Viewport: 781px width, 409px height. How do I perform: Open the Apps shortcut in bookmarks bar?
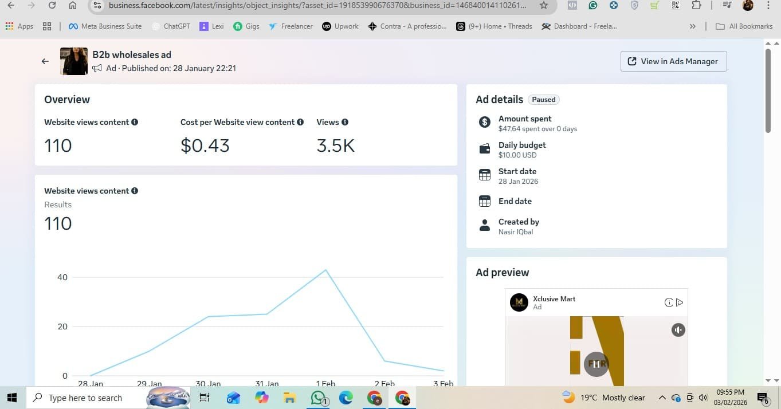[x=19, y=26]
